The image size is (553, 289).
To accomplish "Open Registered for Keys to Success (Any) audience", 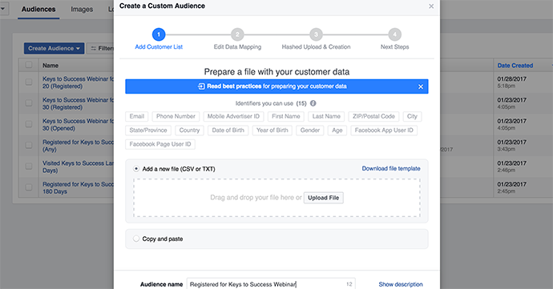I will pos(78,146).
